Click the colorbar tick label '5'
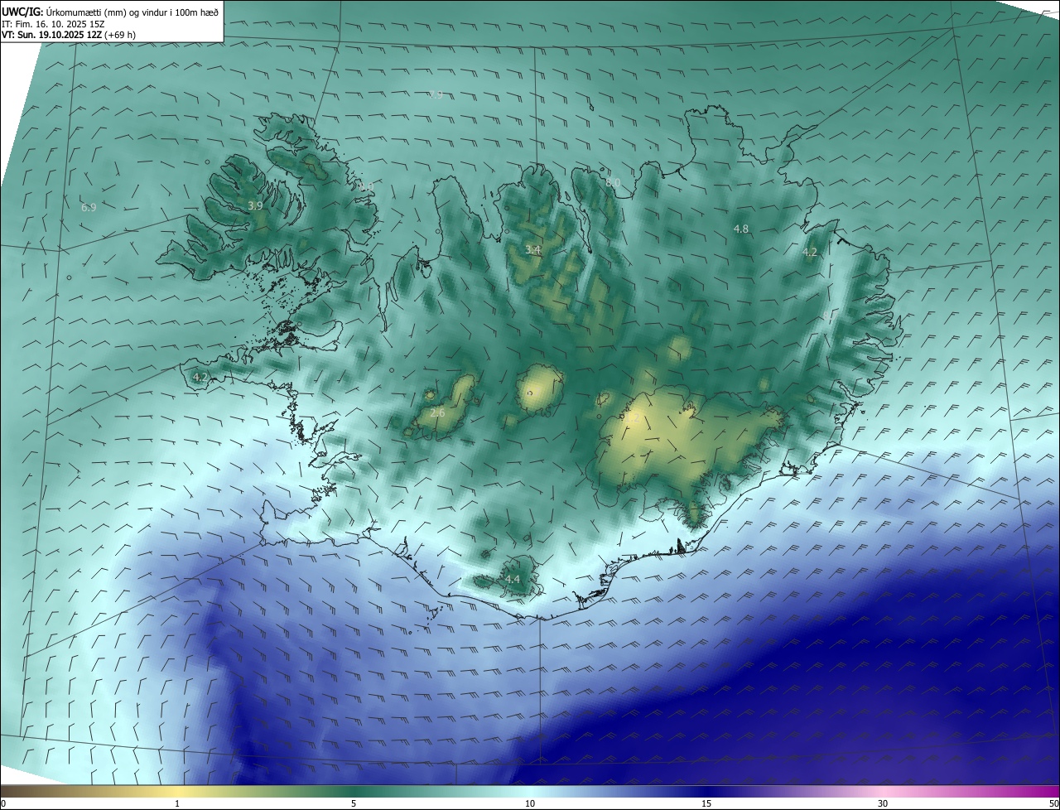The width and height of the screenshot is (1060, 810). [354, 803]
